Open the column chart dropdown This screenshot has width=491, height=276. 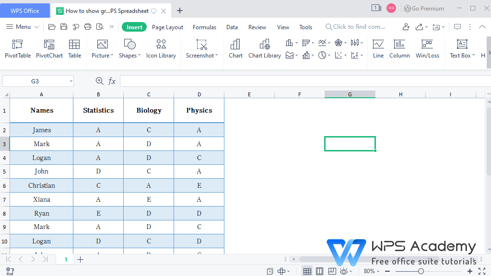pyautogui.click(x=296, y=43)
